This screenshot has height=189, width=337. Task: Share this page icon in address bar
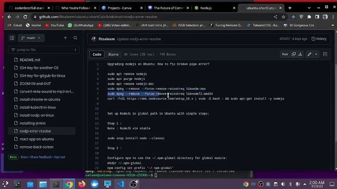click(275, 17)
